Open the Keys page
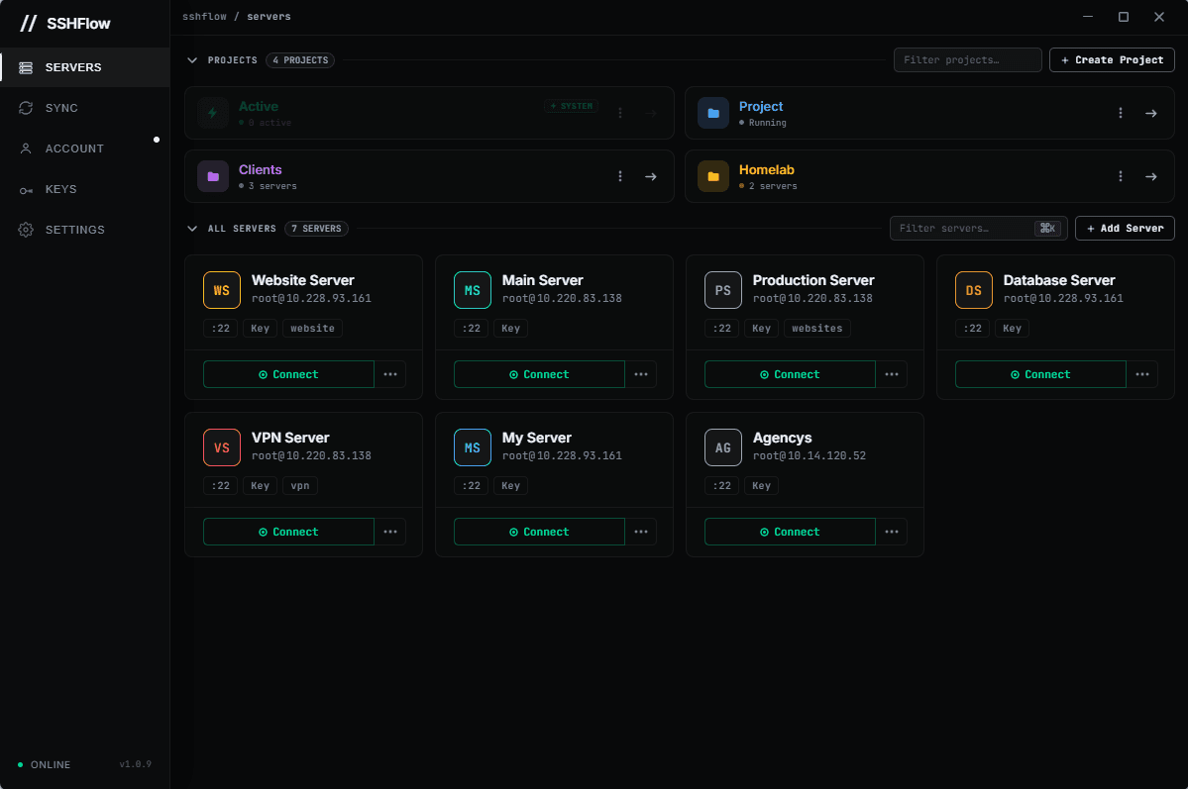Image resolution: width=1188 pixels, height=789 pixels. click(85, 189)
